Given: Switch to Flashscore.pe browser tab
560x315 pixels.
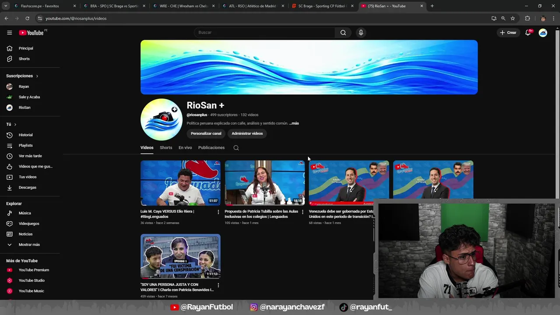Looking at the screenshot, I should [x=44, y=6].
